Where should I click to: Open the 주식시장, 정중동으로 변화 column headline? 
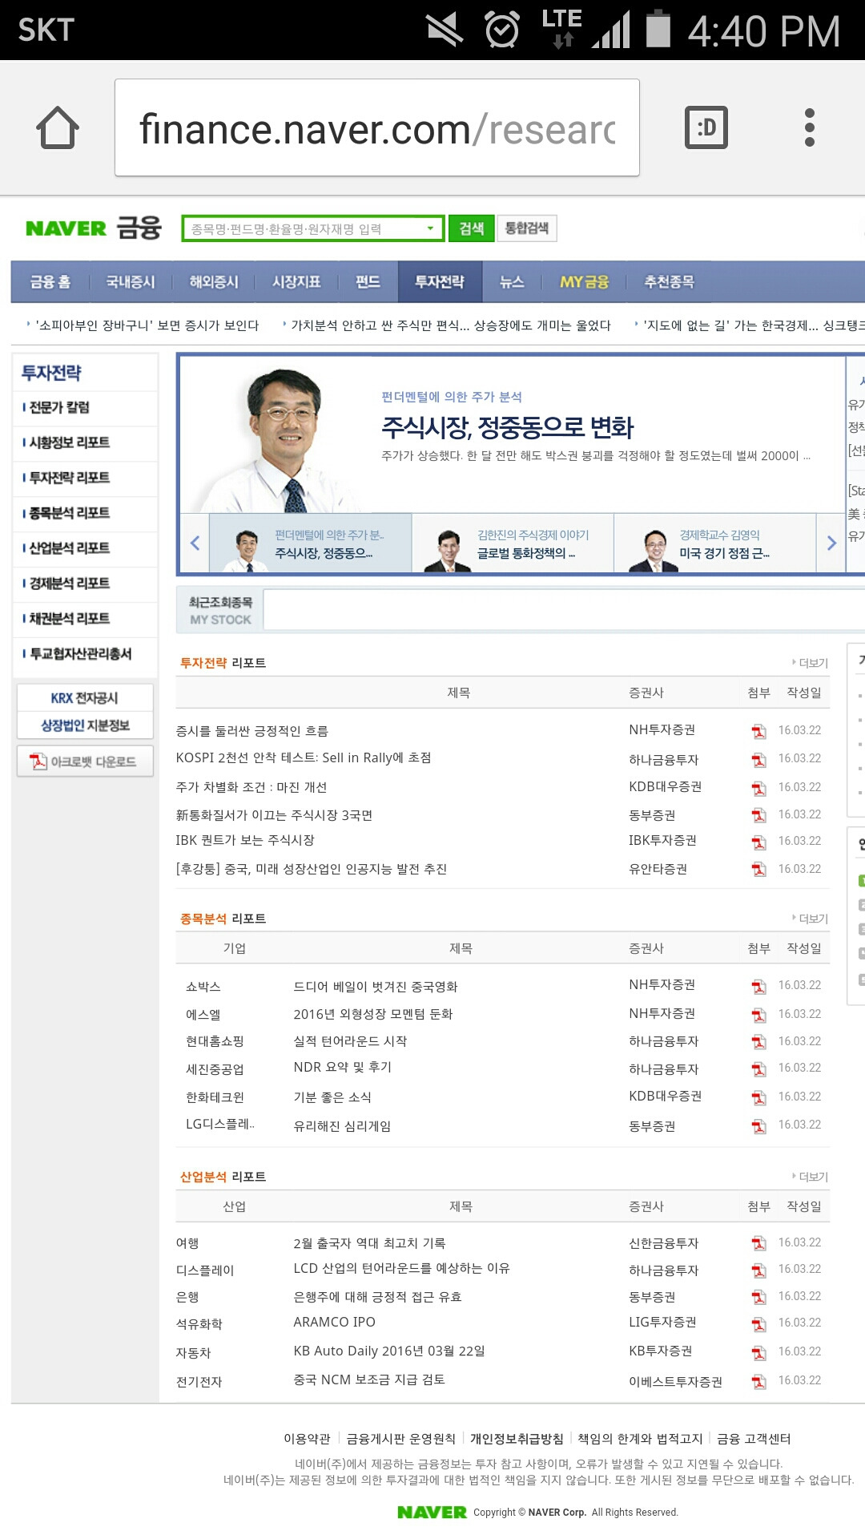(x=507, y=427)
